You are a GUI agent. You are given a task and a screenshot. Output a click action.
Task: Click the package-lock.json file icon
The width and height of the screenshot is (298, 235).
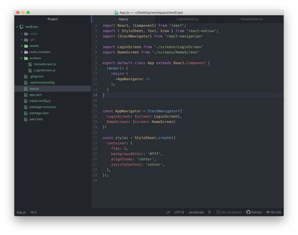point(26,107)
